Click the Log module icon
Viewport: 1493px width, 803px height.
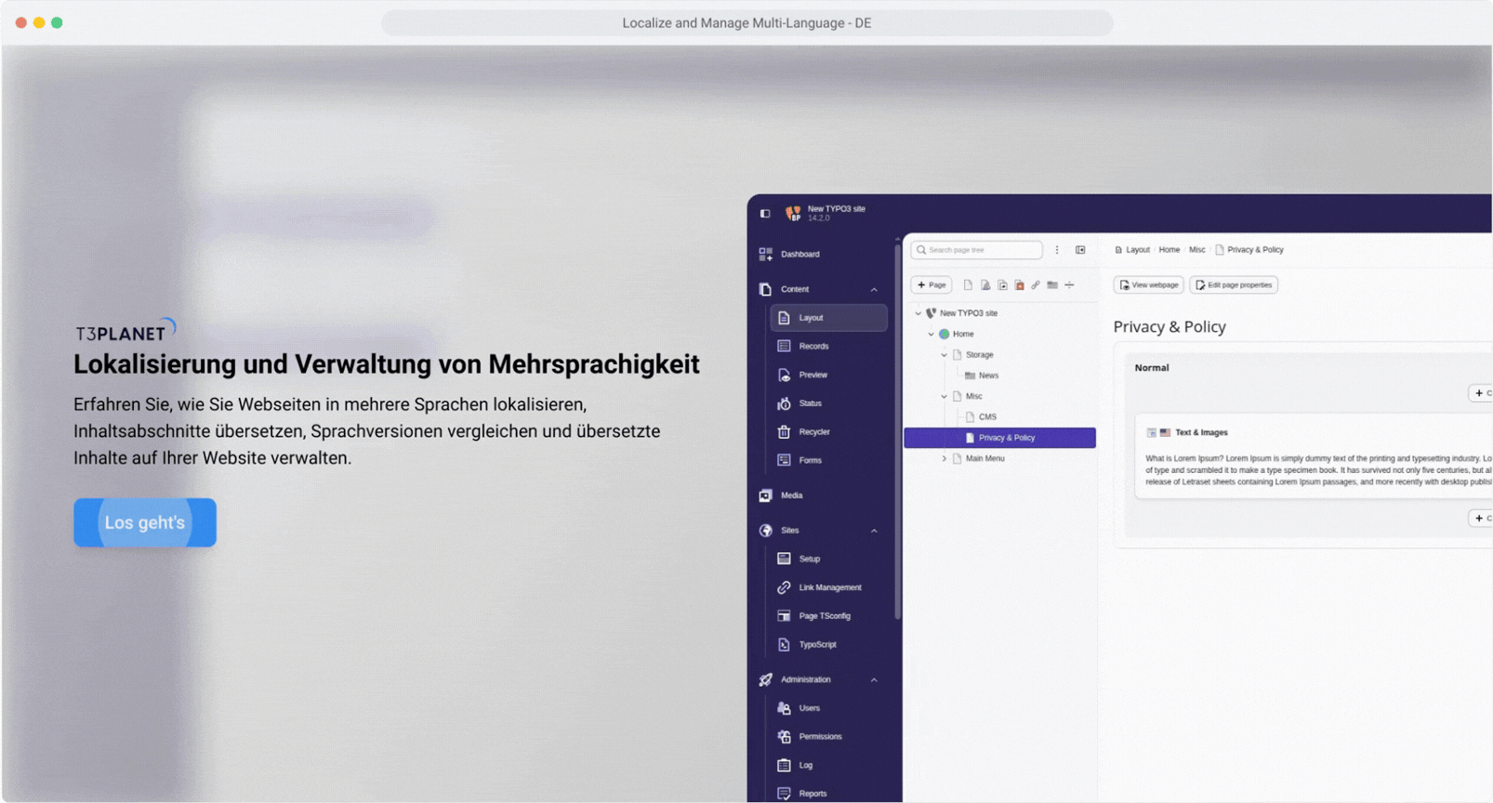point(784,765)
